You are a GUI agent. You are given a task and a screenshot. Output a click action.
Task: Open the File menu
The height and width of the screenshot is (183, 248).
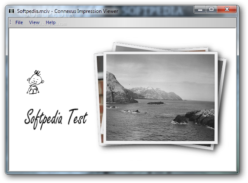(x=19, y=22)
